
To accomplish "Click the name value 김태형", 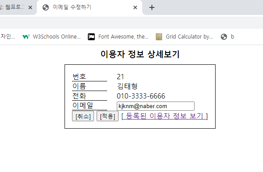I will tap(127, 86).
